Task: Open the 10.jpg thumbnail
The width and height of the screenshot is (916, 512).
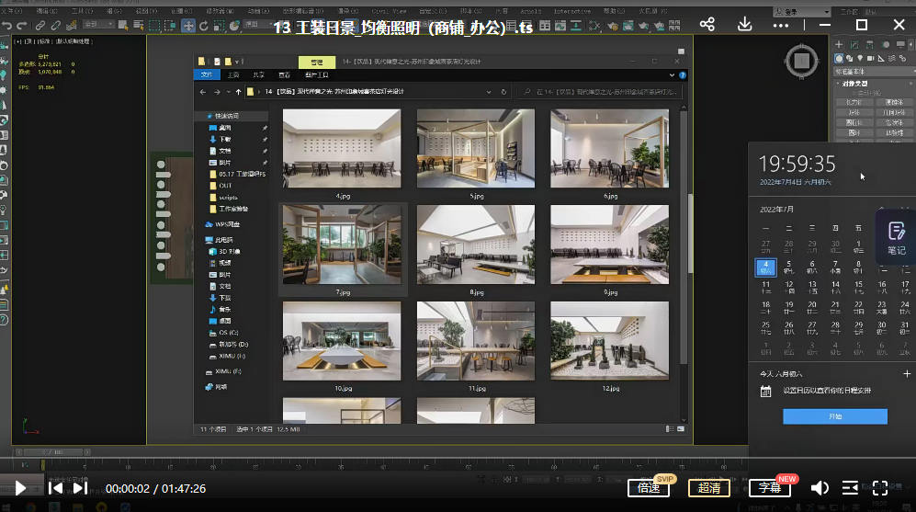Action: (x=342, y=340)
